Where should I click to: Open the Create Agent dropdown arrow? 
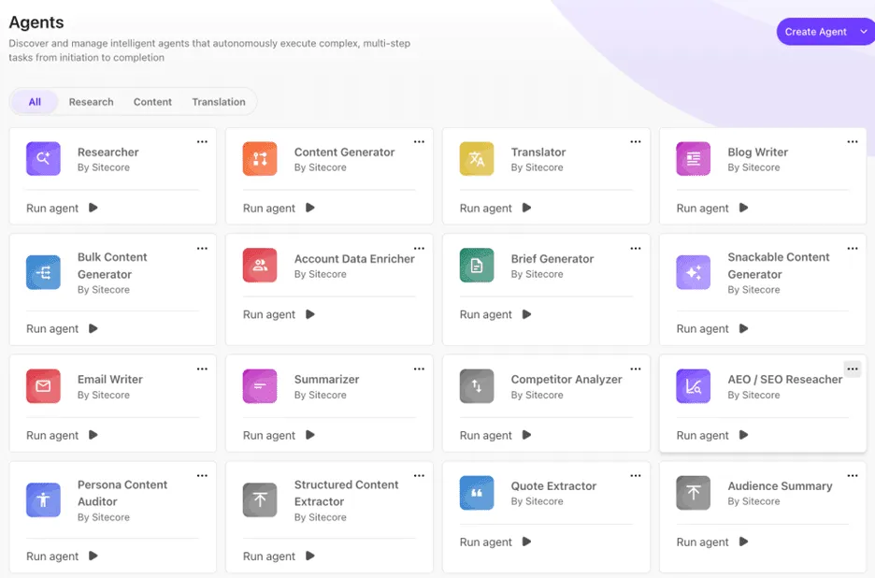[864, 32]
